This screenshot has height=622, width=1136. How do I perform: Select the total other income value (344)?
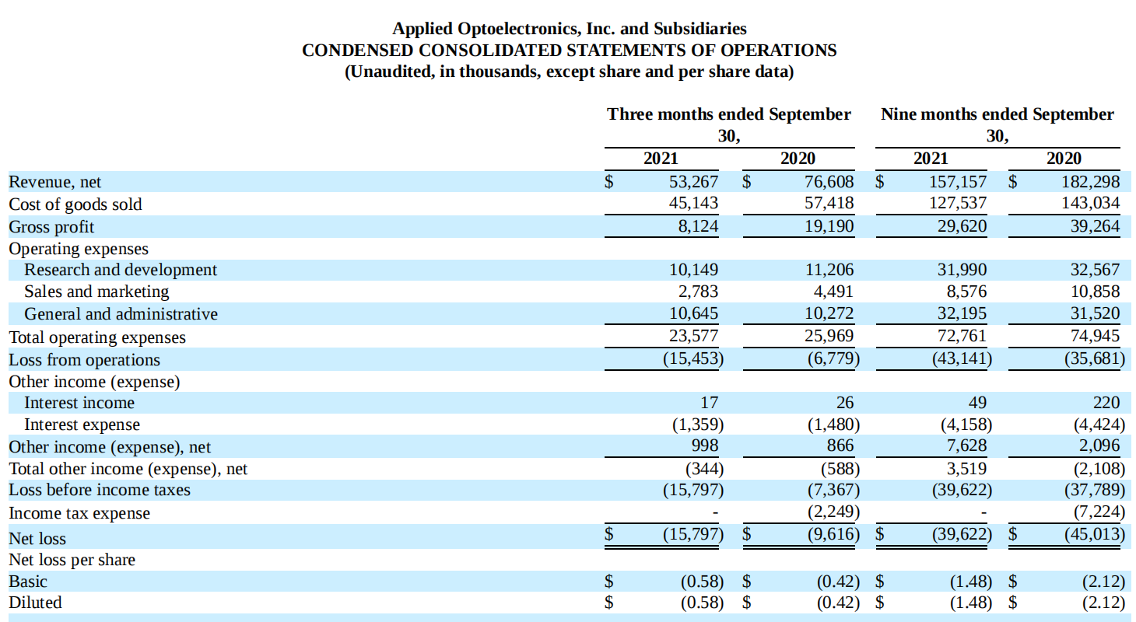[x=706, y=469]
